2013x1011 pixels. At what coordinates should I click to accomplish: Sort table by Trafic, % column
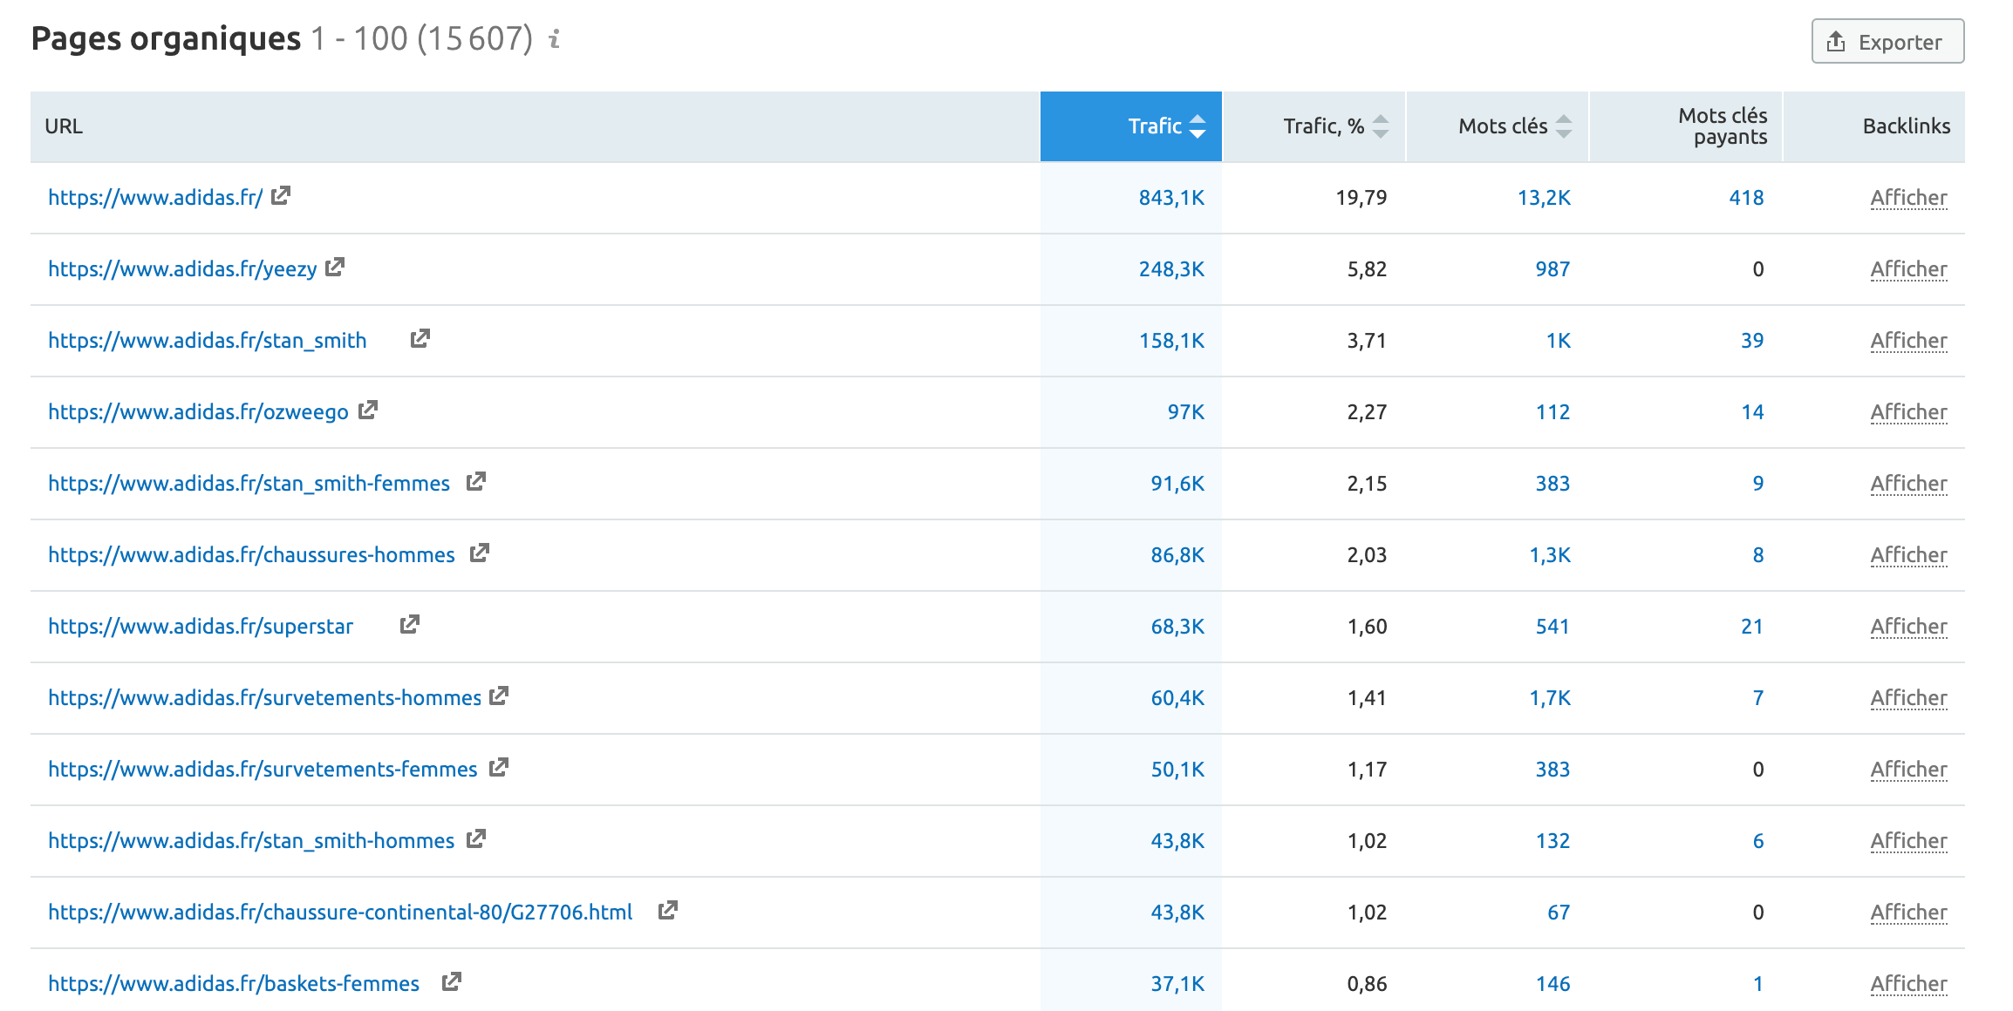[x=1314, y=126]
